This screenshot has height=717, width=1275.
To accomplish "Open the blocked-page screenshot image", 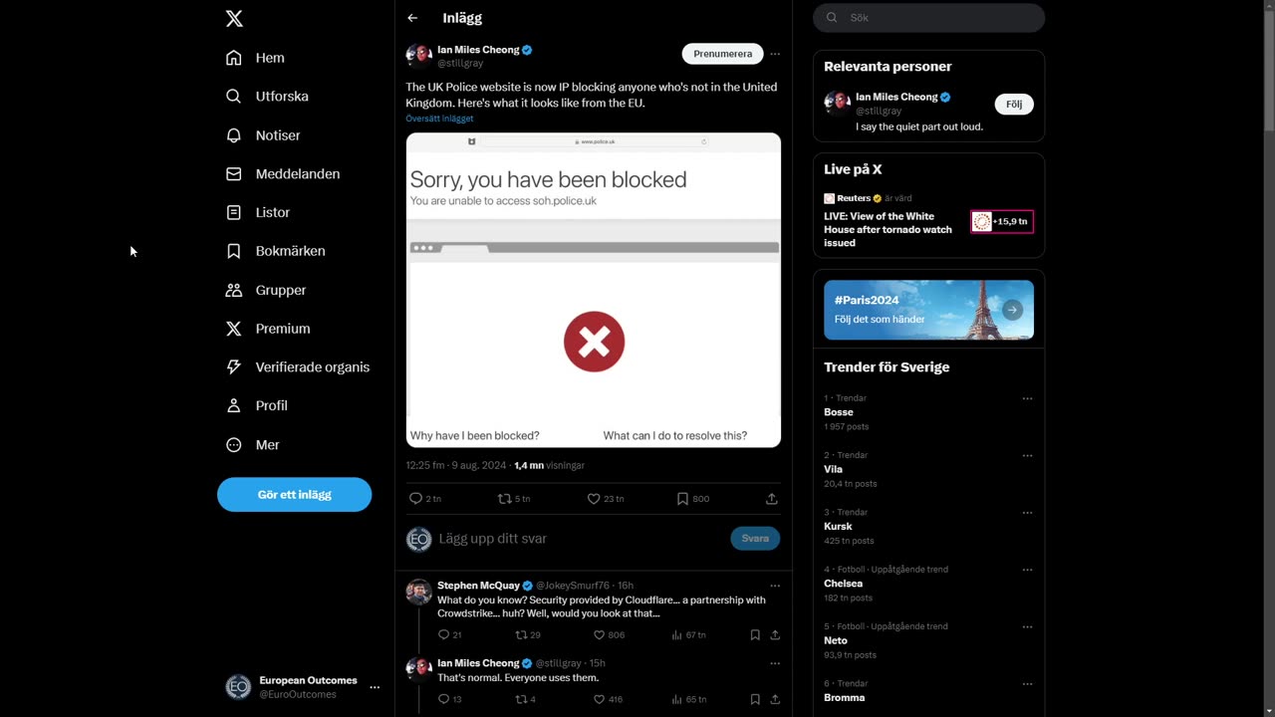I will pyautogui.click(x=594, y=290).
